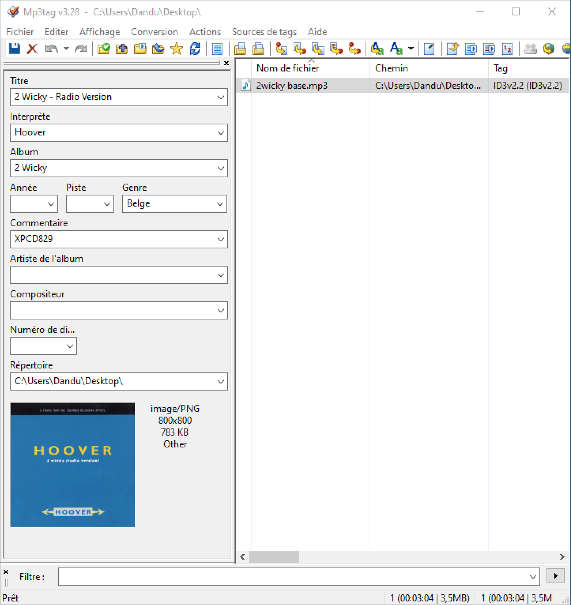Load a playlist with the folder-play icon
Image resolution: width=571 pixels, height=605 pixels.
pos(140,49)
